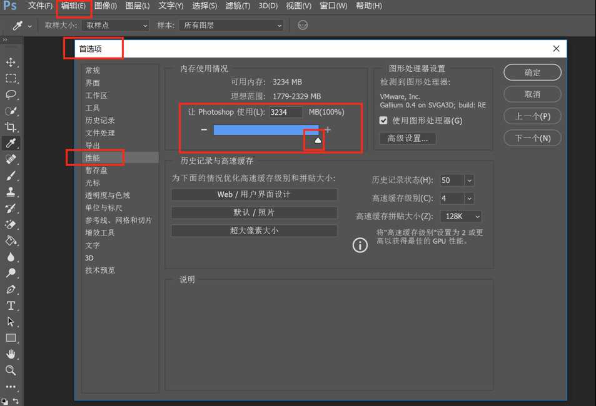596x406 pixels.
Task: Select the Eraser tool
Action: tap(11, 224)
